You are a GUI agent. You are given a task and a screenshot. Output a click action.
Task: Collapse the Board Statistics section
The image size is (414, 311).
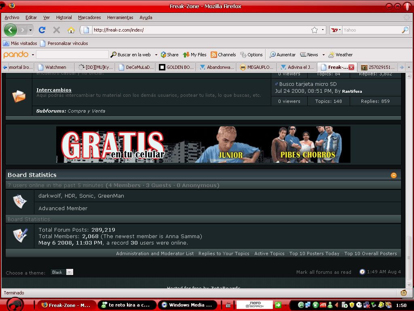coord(393,175)
